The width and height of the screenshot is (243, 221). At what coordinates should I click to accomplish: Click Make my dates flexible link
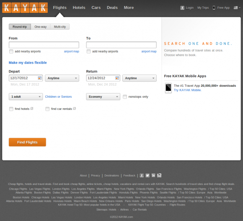28,62
